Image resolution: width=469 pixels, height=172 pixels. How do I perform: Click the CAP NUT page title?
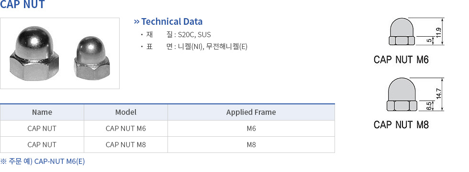click(22, 4)
